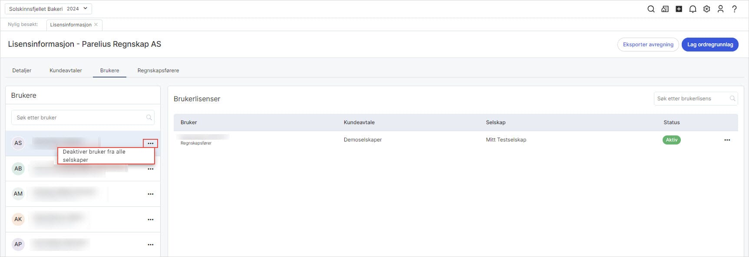Image resolution: width=749 pixels, height=257 pixels.
Task: Open three-dot menu for user AS
Action: pos(150,143)
